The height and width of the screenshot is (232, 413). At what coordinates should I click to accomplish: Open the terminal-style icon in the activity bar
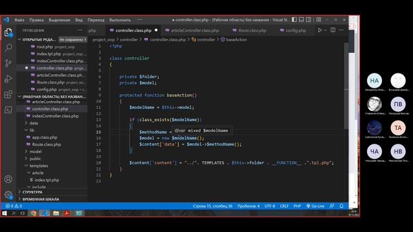coord(8,110)
